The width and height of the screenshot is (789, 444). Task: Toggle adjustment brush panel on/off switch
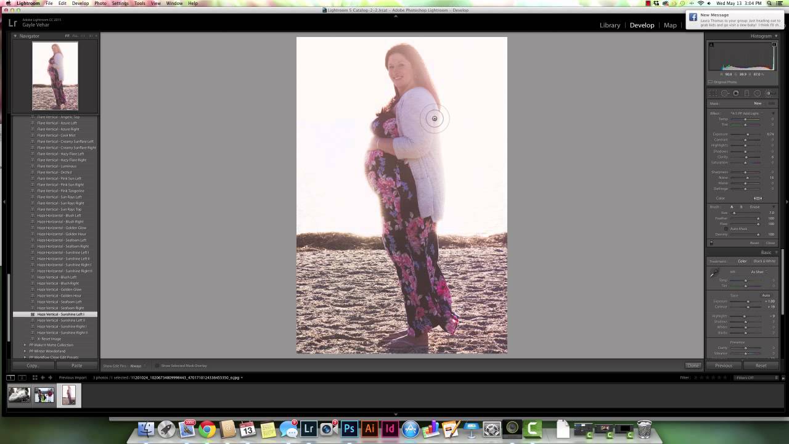[x=711, y=243]
